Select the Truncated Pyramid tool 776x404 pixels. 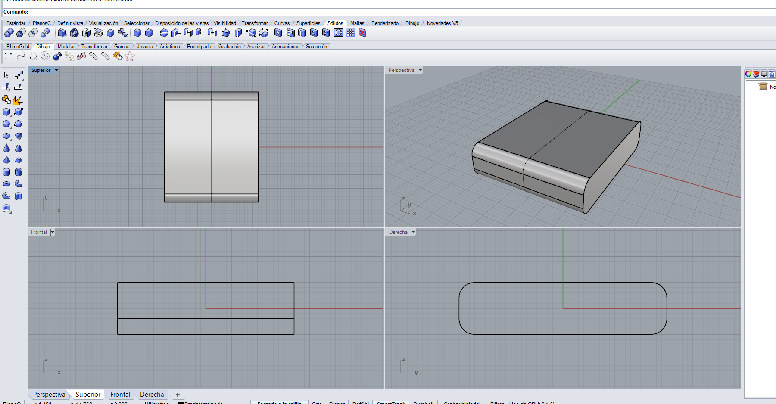19,160
